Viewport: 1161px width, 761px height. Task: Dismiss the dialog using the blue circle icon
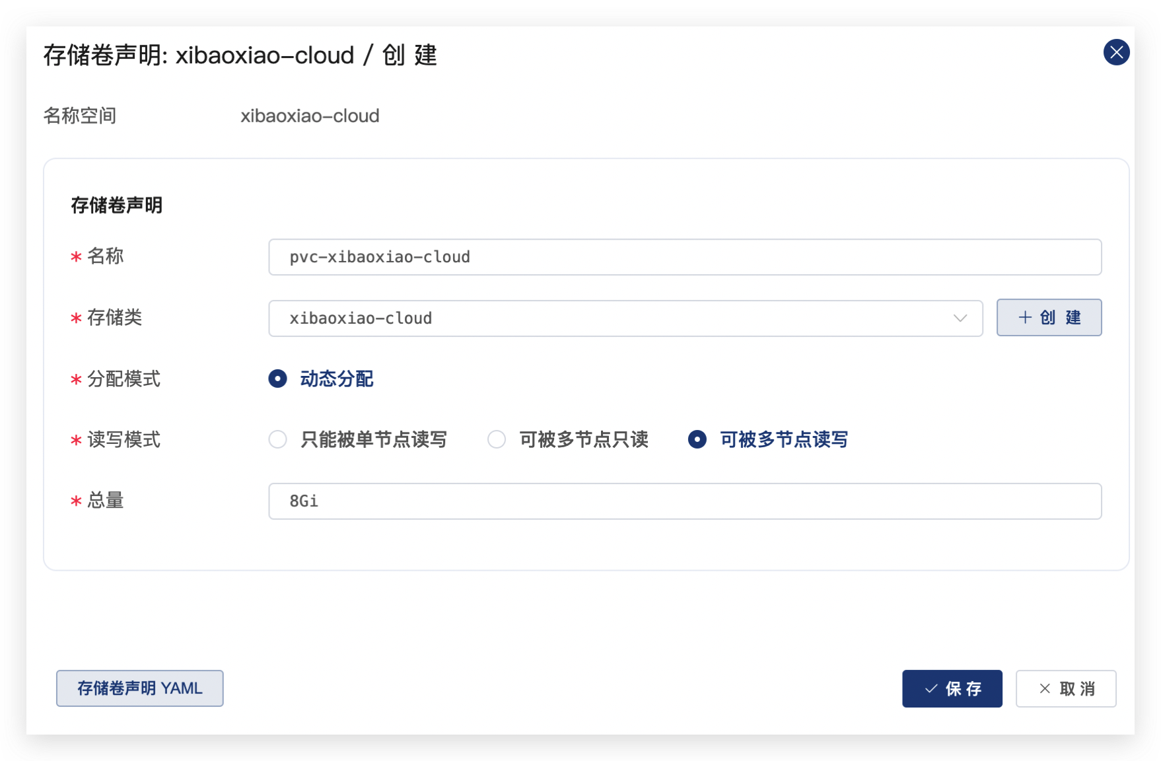[x=1116, y=53]
